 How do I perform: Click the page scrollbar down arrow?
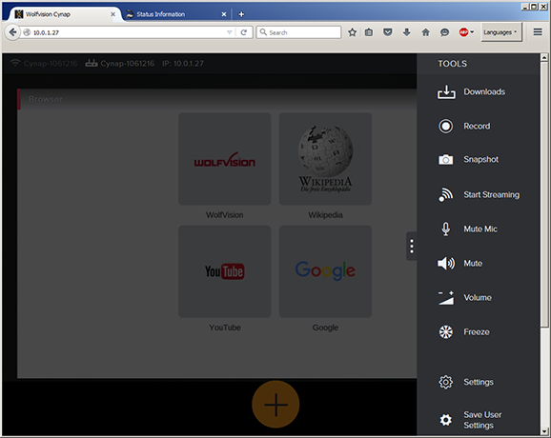(x=544, y=431)
